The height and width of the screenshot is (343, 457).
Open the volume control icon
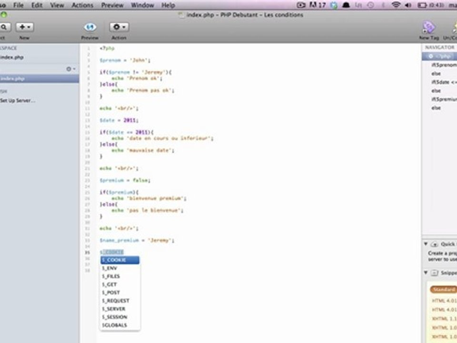[x=408, y=5]
